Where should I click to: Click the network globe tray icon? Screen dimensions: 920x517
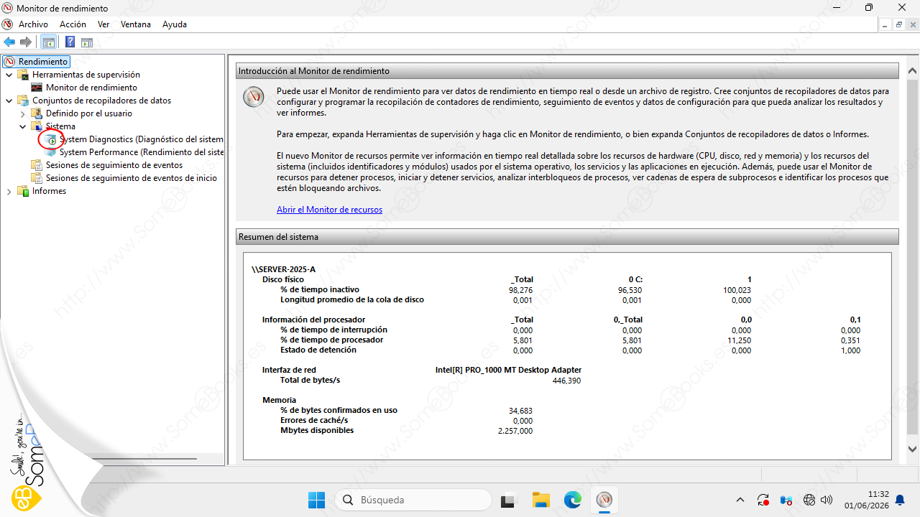pyautogui.click(x=809, y=500)
